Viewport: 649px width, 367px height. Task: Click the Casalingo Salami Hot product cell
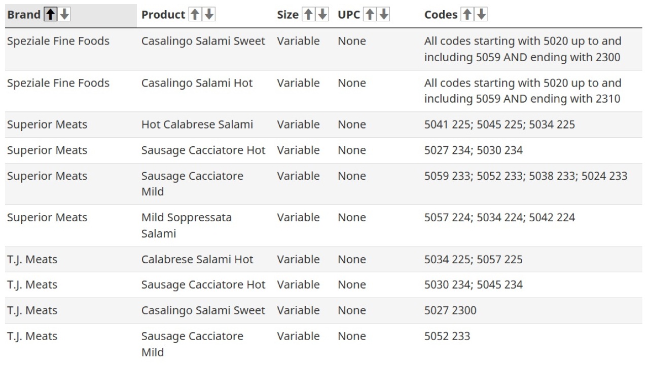(197, 83)
